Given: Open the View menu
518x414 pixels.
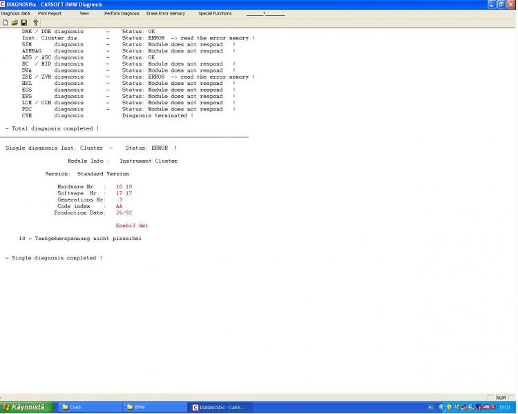Looking at the screenshot, I should (x=84, y=13).
